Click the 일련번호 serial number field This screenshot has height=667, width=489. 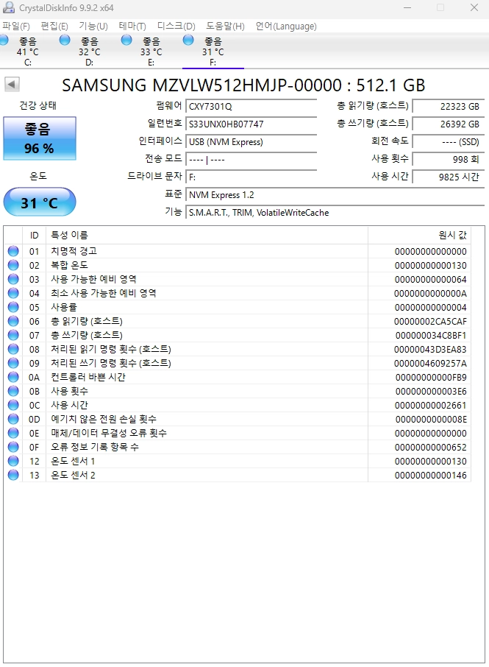pos(251,124)
